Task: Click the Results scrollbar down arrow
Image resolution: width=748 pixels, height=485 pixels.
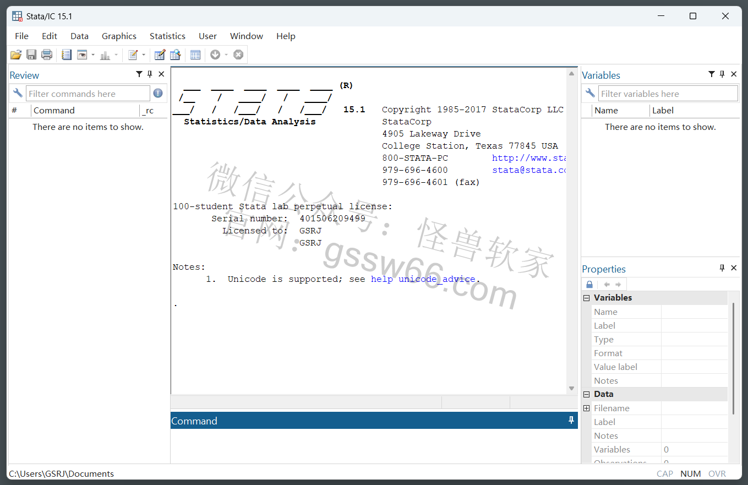Action: [571, 389]
